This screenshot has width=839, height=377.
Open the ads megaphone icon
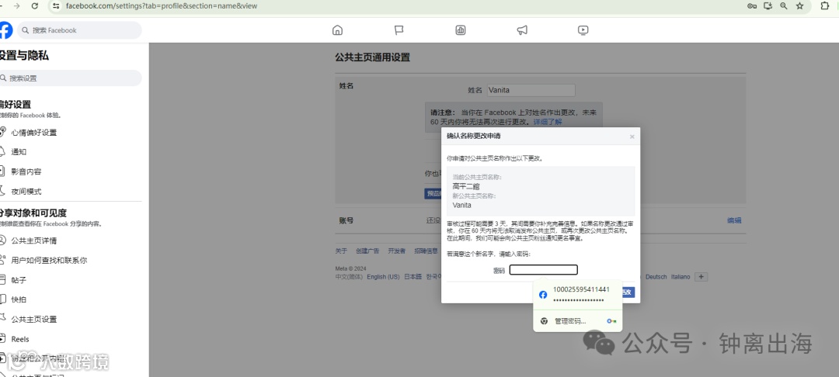coord(522,30)
